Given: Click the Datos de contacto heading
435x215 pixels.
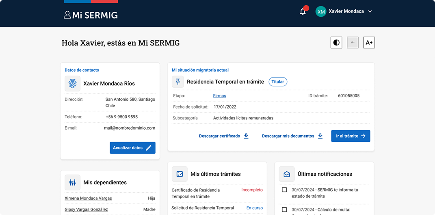Looking at the screenshot, I should click(x=82, y=70).
